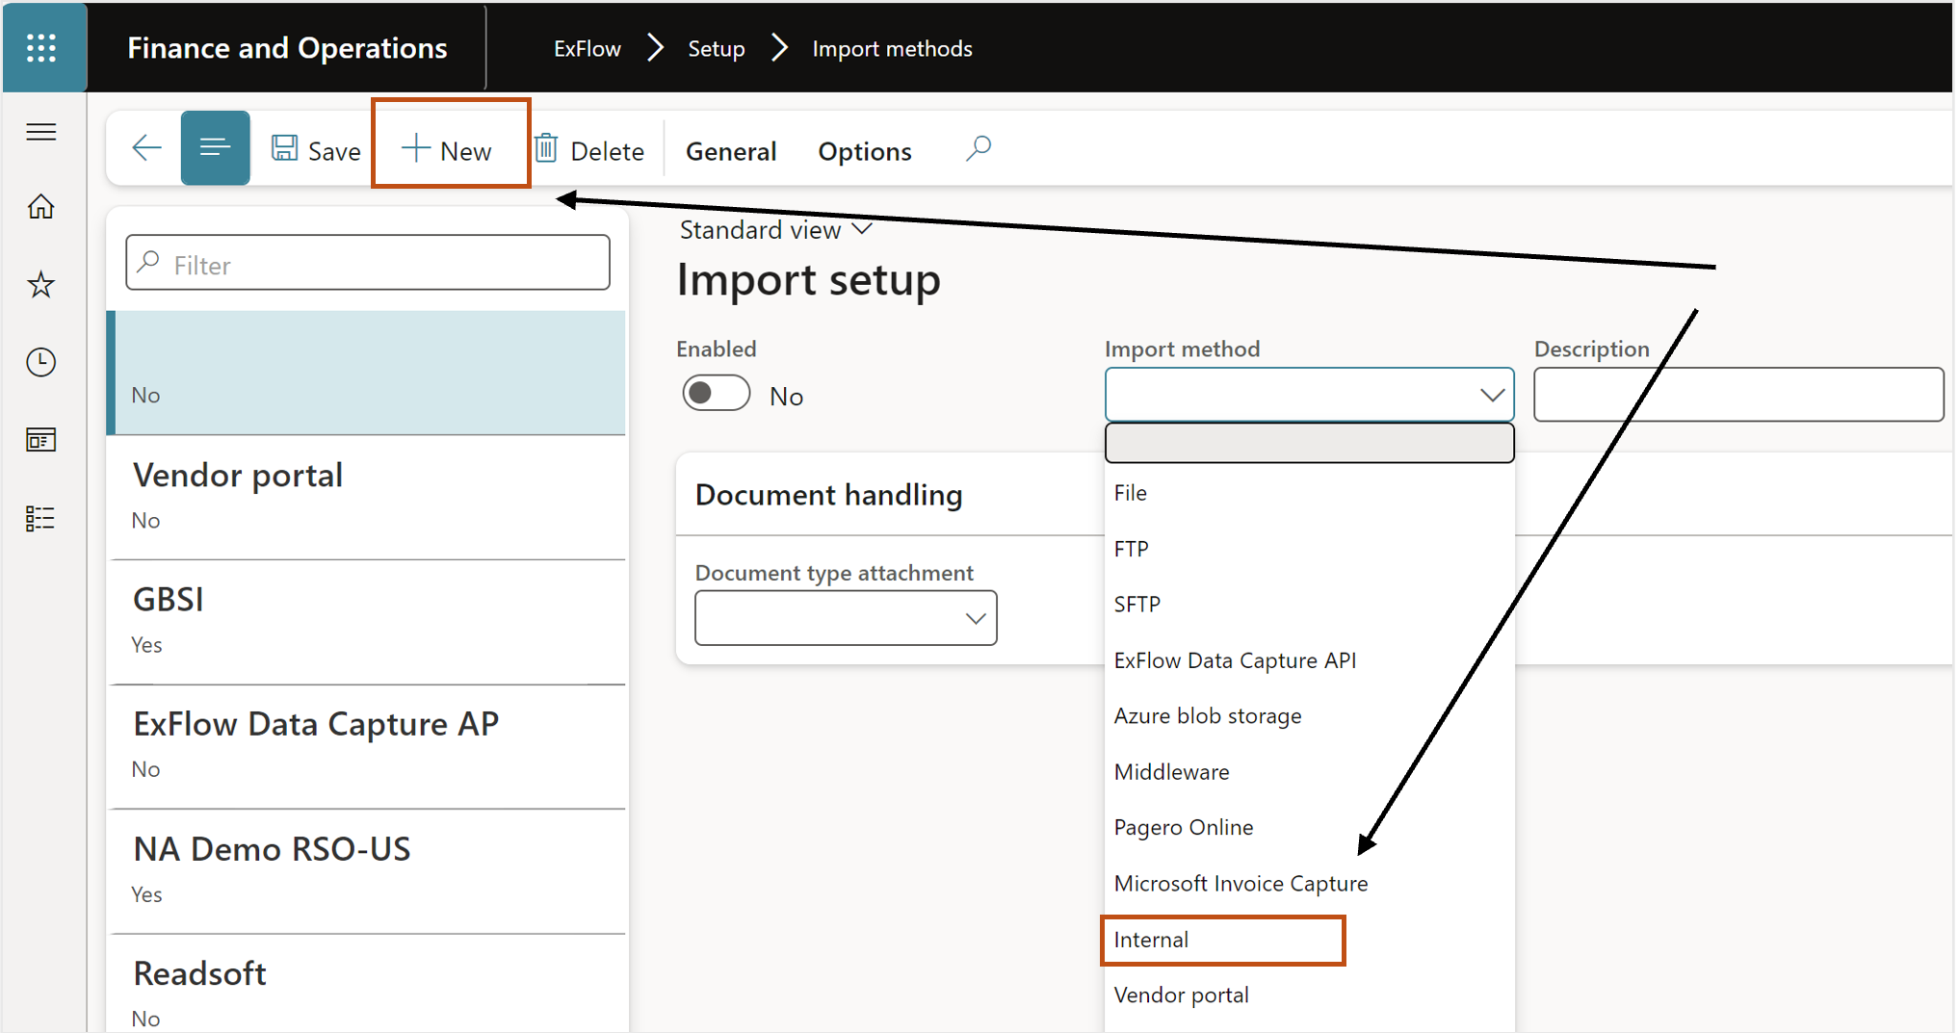The width and height of the screenshot is (1959, 1033).
Task: Open the General tab in action bar
Action: (731, 151)
